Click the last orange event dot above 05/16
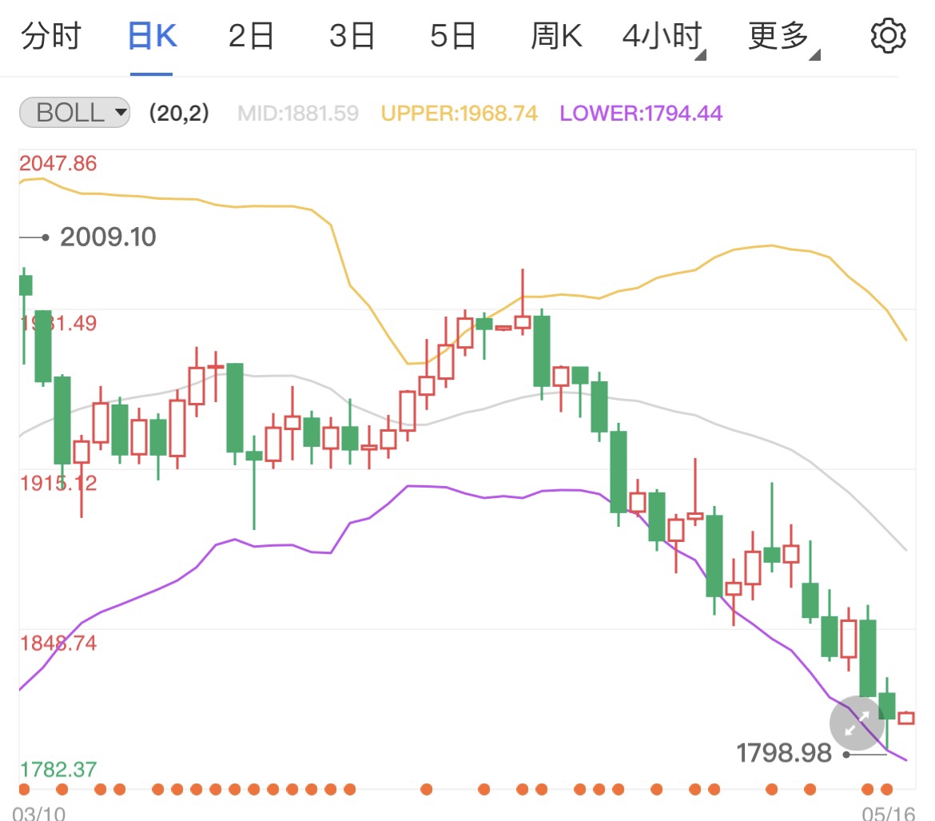This screenshot has width=935, height=821. click(x=905, y=790)
